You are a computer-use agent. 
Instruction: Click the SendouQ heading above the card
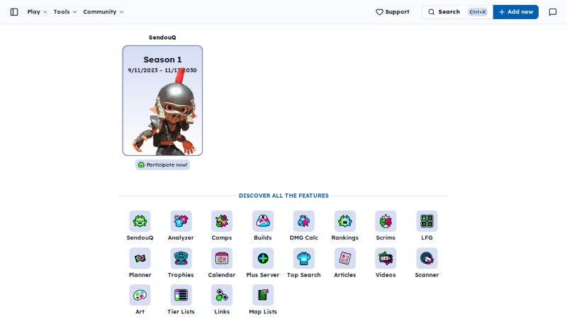coord(162,38)
